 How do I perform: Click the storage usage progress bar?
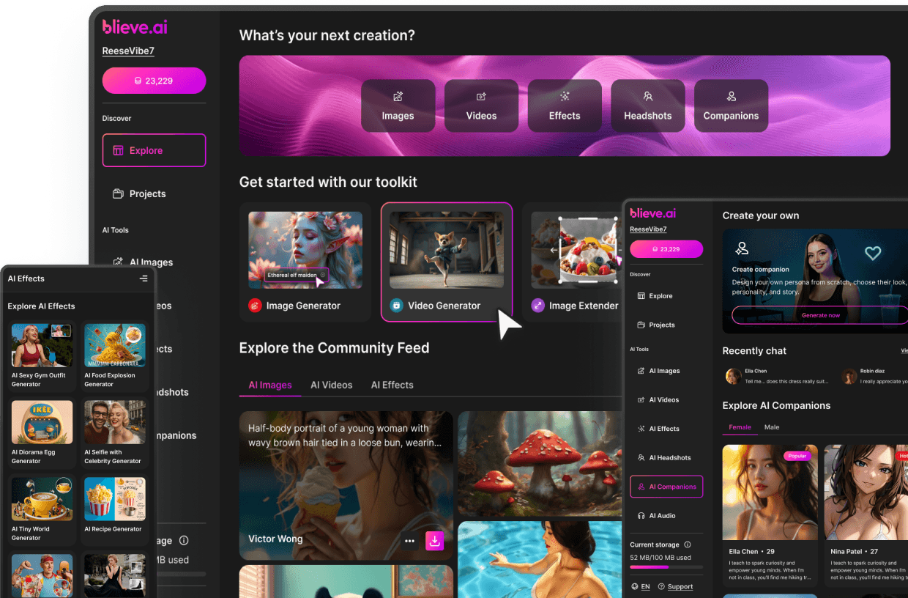[666, 567]
